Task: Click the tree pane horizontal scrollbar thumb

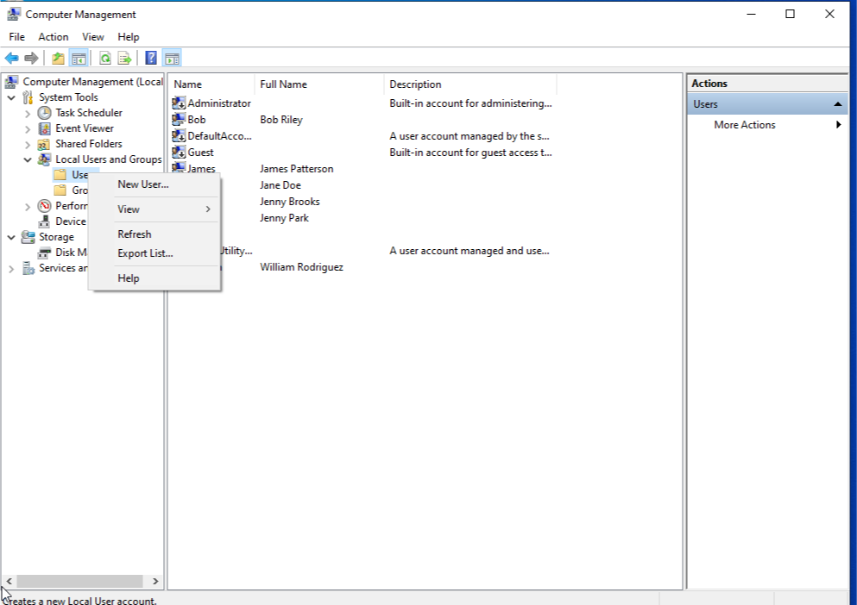Action: tap(79, 581)
